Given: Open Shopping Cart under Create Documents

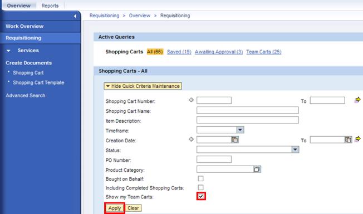Looking at the screenshot, I should [28, 73].
